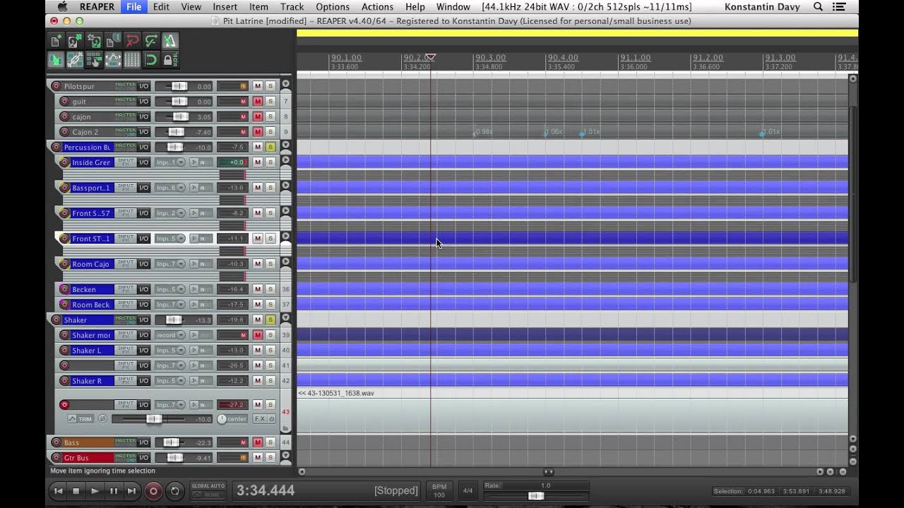Screen dimensions: 904x508
Task: Solo the Shaker L track
Action: click(270, 350)
